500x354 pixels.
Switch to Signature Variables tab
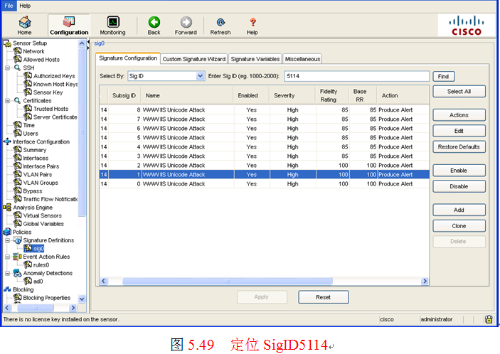[255, 59]
